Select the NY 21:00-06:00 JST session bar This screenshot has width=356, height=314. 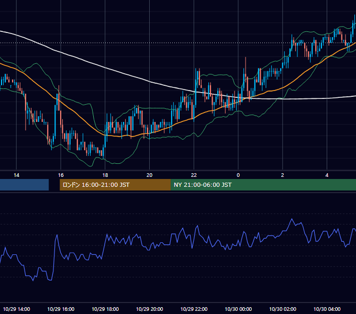[x=263, y=185]
